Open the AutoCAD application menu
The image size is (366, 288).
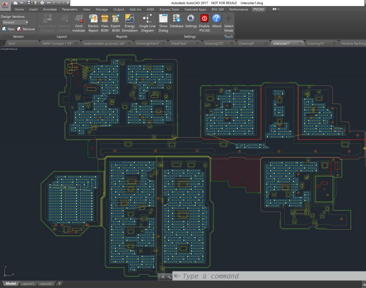click(5, 4)
